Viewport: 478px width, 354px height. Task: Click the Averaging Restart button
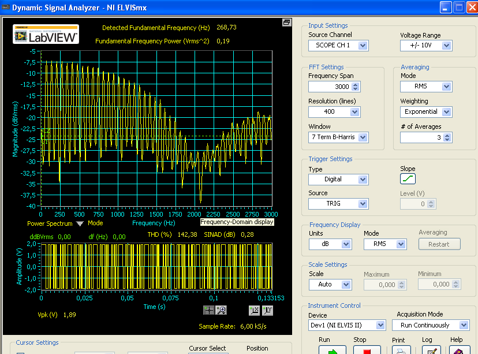click(439, 244)
